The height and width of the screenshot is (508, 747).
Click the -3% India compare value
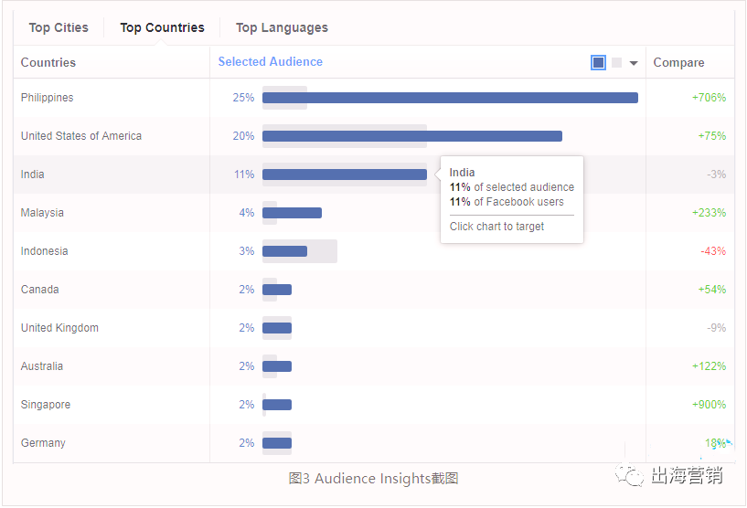coord(717,175)
